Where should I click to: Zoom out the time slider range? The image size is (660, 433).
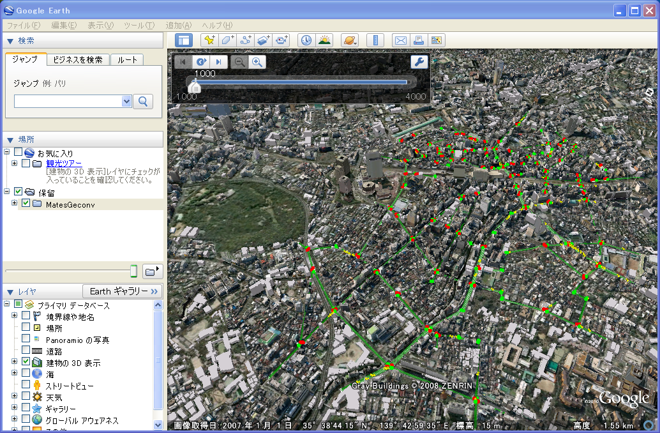pyautogui.click(x=239, y=62)
